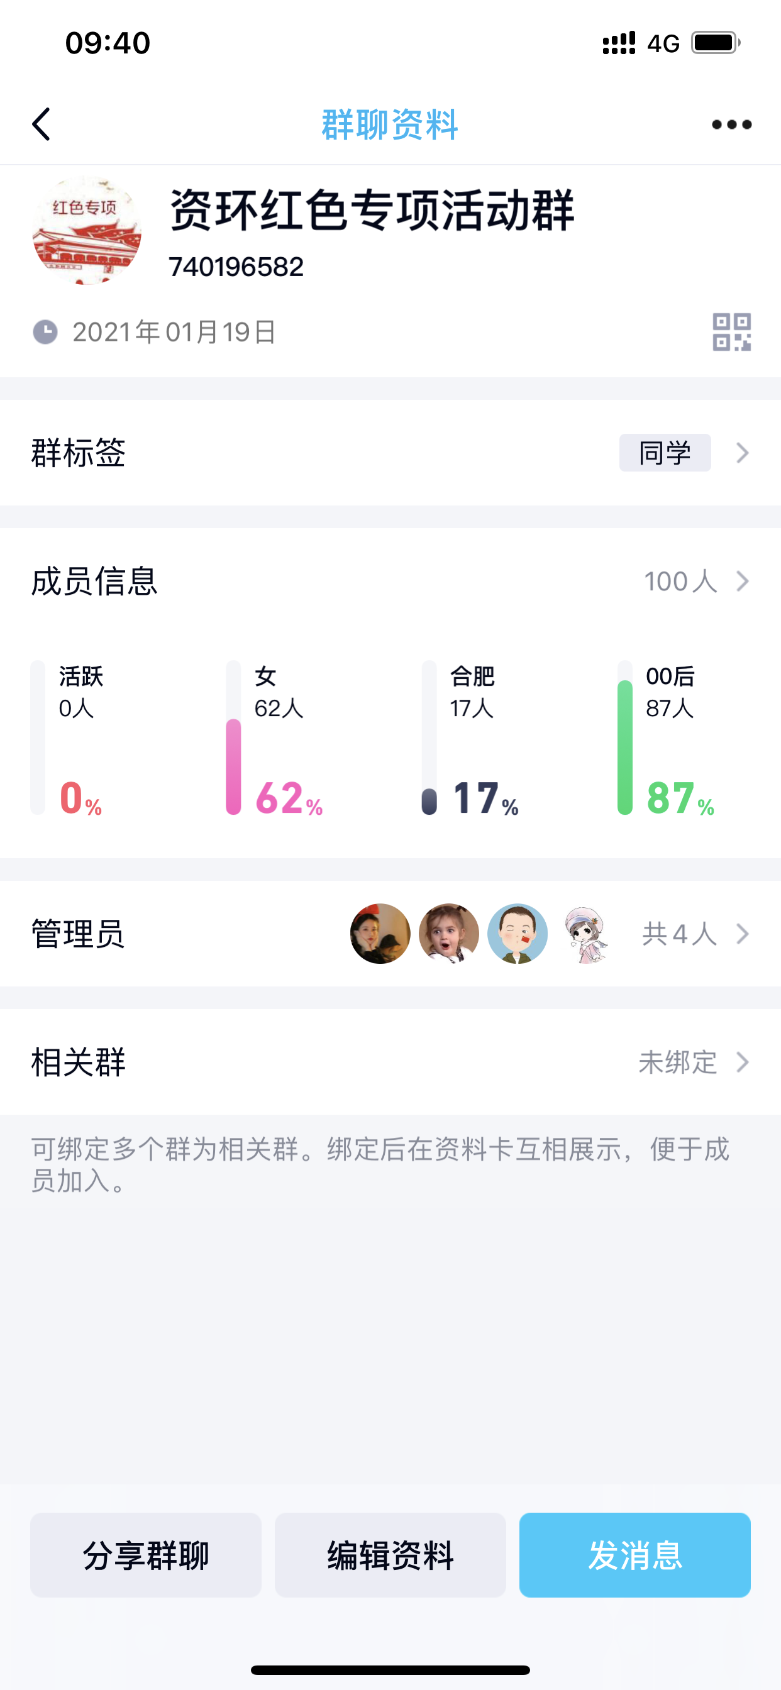Tap the clock icon beside creation date
781x1690 pixels.
click(45, 332)
